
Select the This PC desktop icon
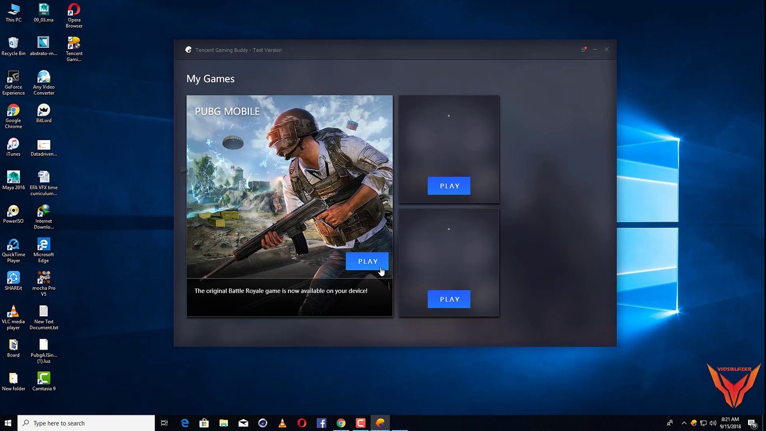pyautogui.click(x=13, y=13)
